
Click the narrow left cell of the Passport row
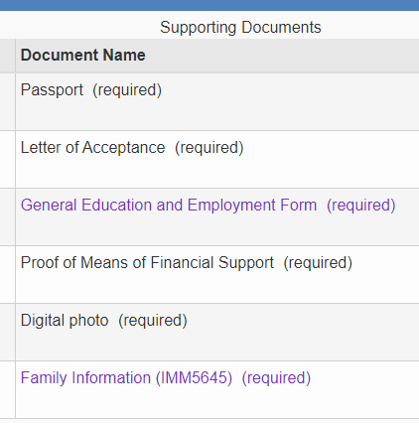7,102
